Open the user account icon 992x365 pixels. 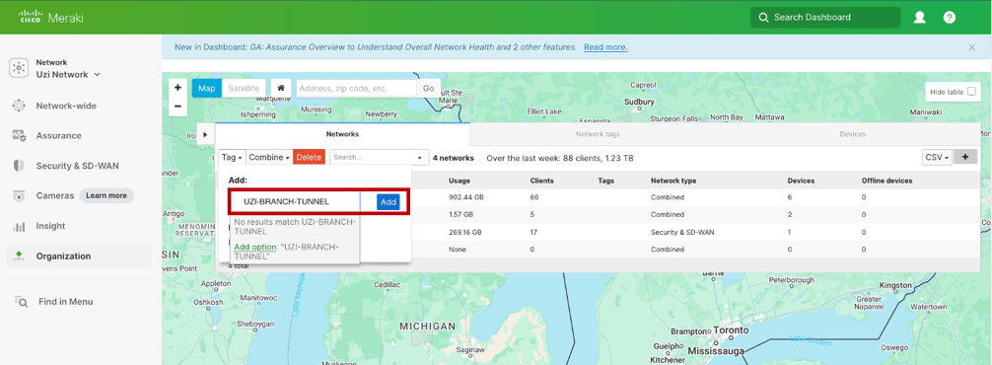(x=919, y=18)
